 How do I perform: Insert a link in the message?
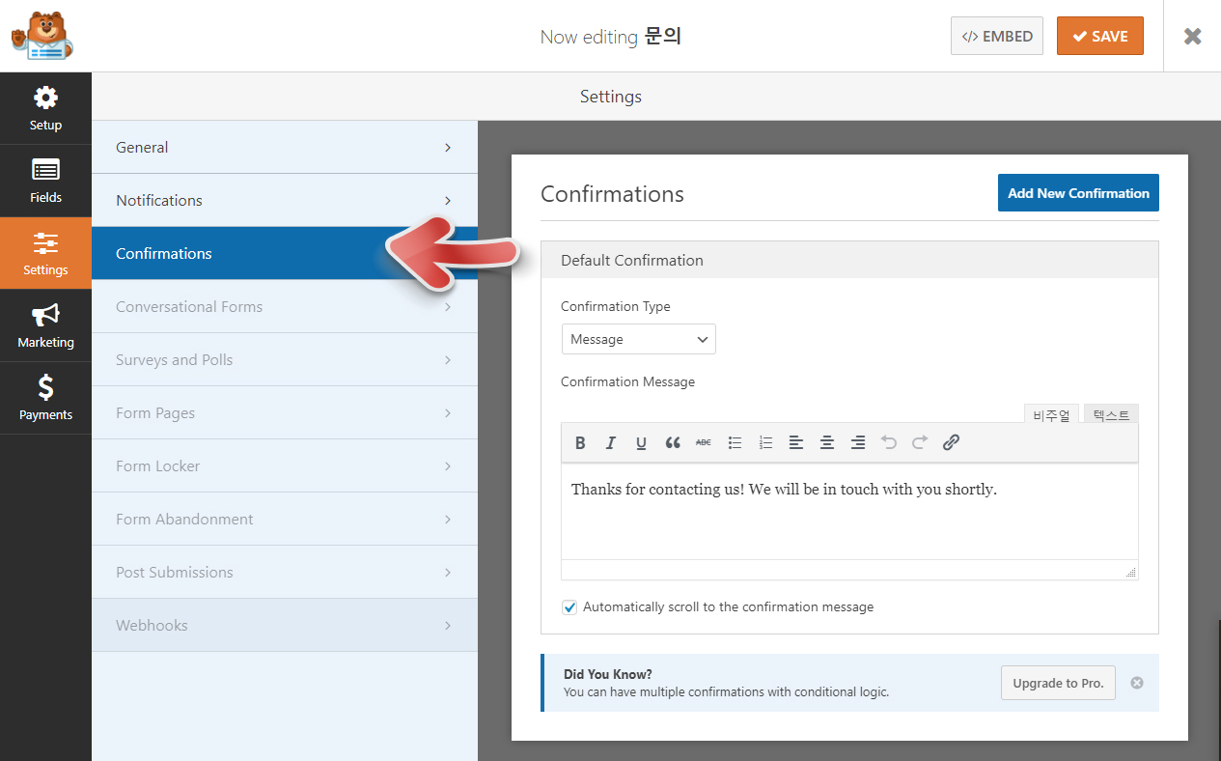pyautogui.click(x=951, y=442)
